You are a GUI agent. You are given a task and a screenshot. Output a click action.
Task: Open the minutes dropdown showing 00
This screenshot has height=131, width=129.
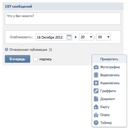[103, 37]
